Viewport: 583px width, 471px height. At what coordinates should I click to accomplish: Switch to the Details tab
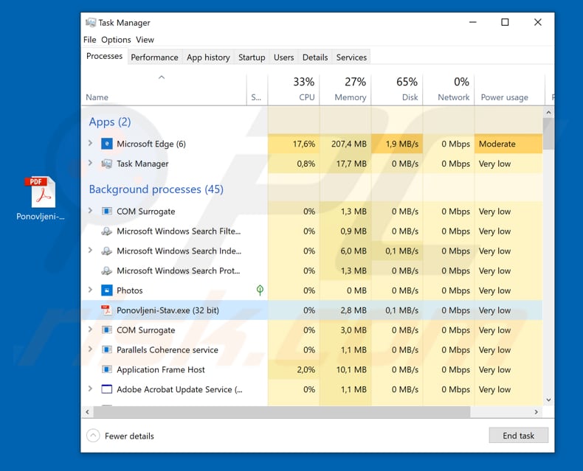tap(315, 57)
